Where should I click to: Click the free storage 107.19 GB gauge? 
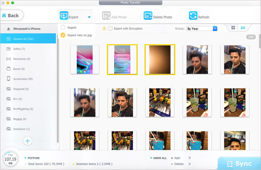[x=10, y=159]
